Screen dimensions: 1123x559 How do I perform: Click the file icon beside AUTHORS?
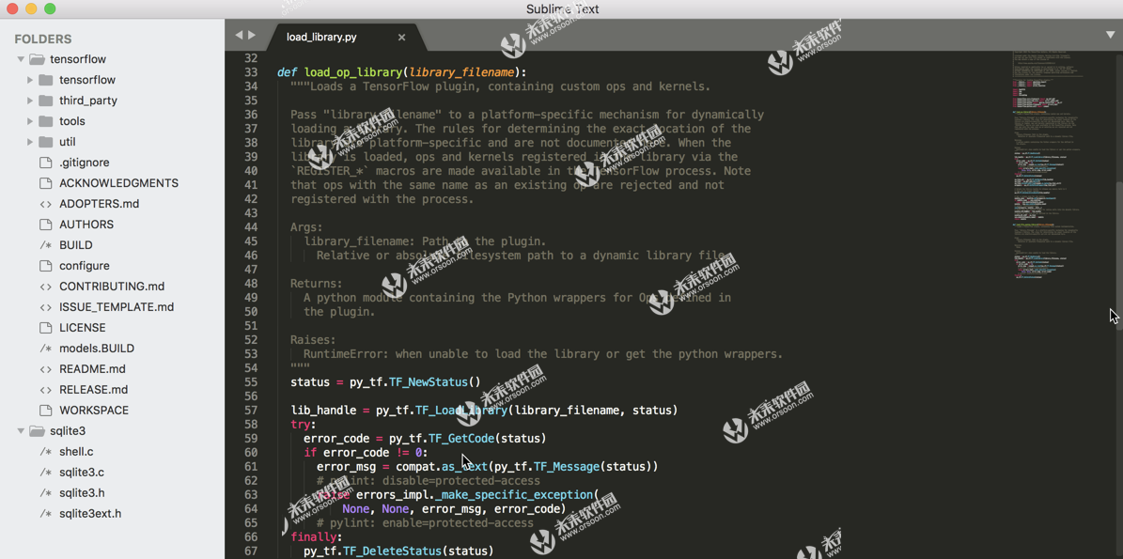(46, 225)
